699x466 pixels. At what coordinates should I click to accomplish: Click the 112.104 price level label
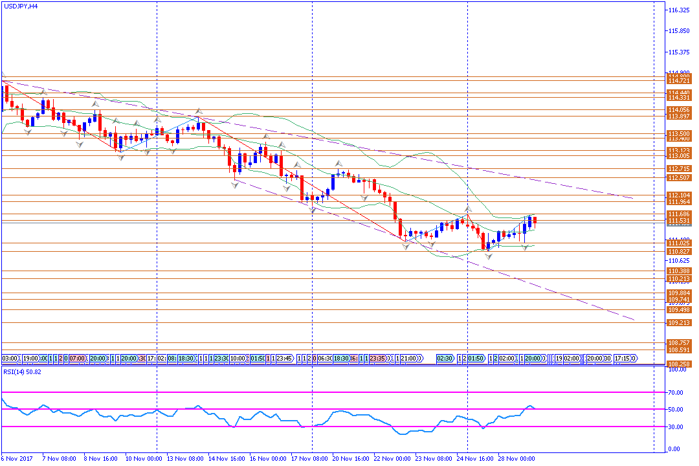pyautogui.click(x=679, y=195)
